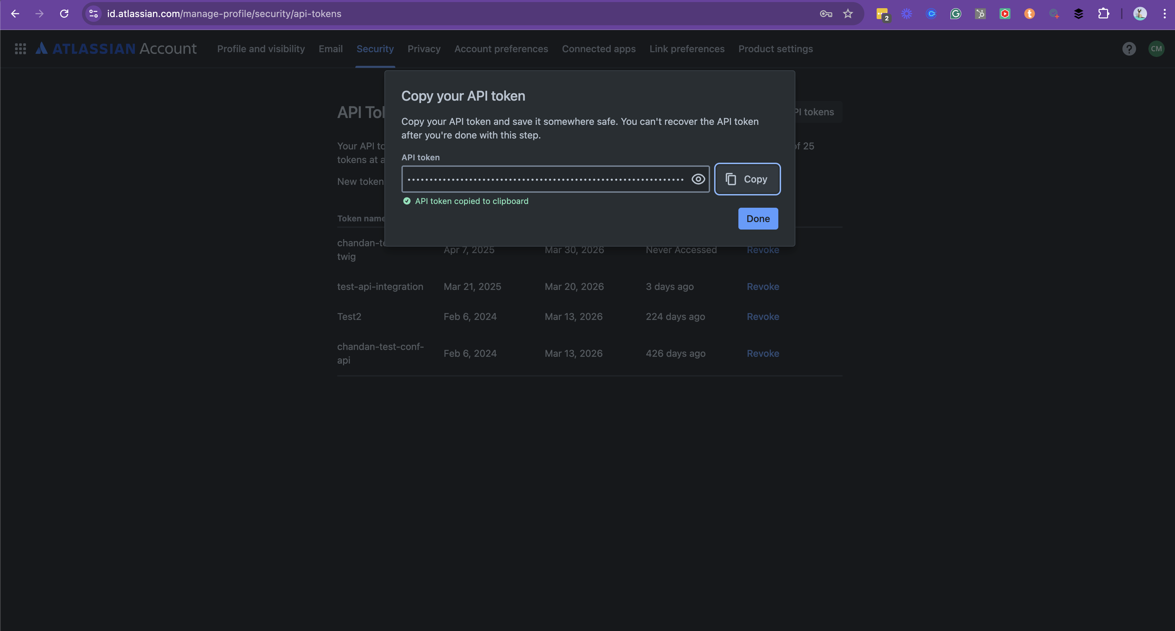Viewport: 1175px width, 631px height.
Task: View site information icon in address bar
Action: coord(94,14)
